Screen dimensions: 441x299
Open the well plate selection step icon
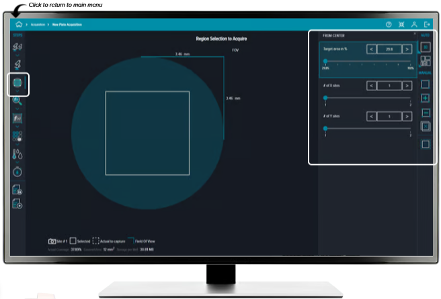(x=17, y=136)
